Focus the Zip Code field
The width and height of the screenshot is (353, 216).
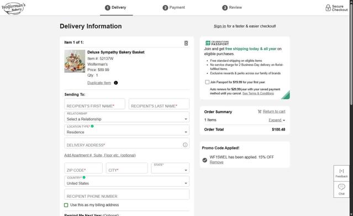(x=83, y=168)
